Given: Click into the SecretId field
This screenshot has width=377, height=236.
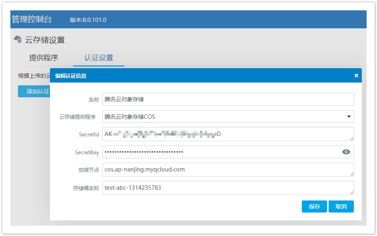Looking at the screenshot, I should tap(228, 134).
